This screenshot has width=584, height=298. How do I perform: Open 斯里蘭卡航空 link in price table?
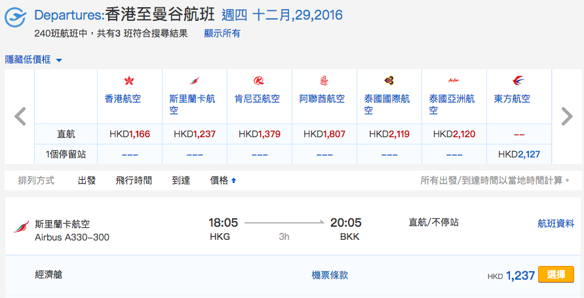[x=192, y=105]
